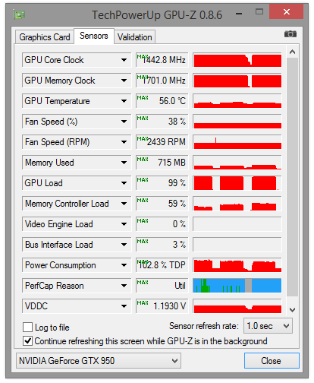The height and width of the screenshot is (383, 314).
Task: Click the scrollbar up arrow
Action: (x=293, y=52)
